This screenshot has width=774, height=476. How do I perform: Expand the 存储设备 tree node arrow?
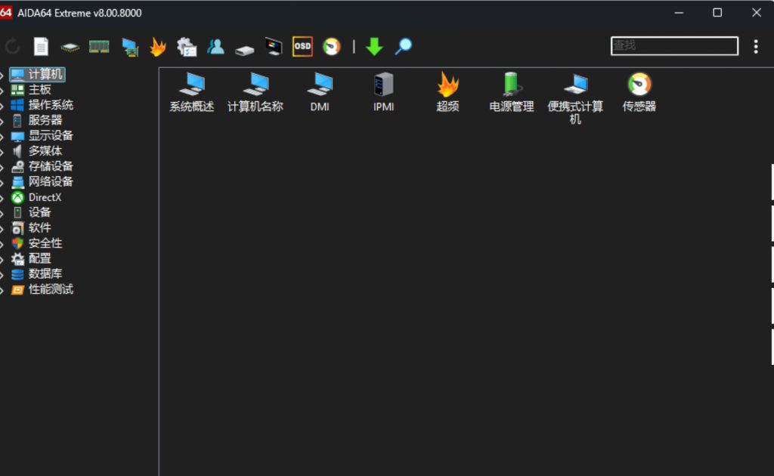[x=2, y=167]
